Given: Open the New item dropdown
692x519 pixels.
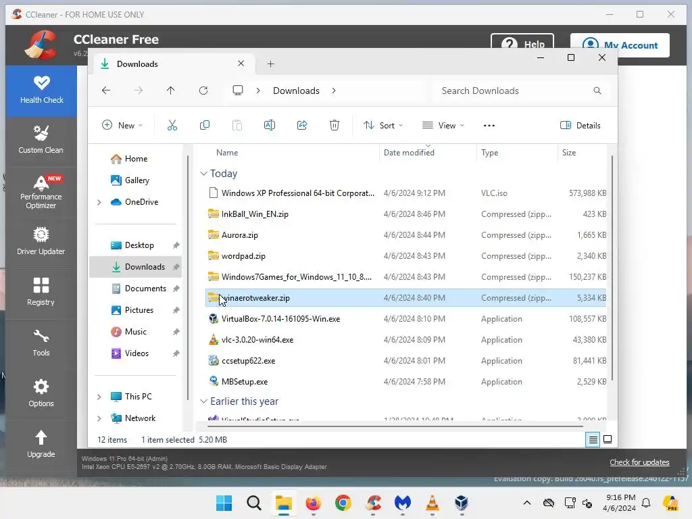Looking at the screenshot, I should point(122,125).
